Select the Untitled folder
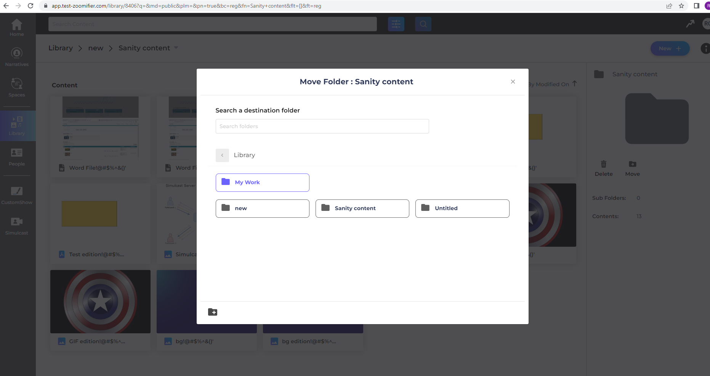710x376 pixels. [462, 209]
